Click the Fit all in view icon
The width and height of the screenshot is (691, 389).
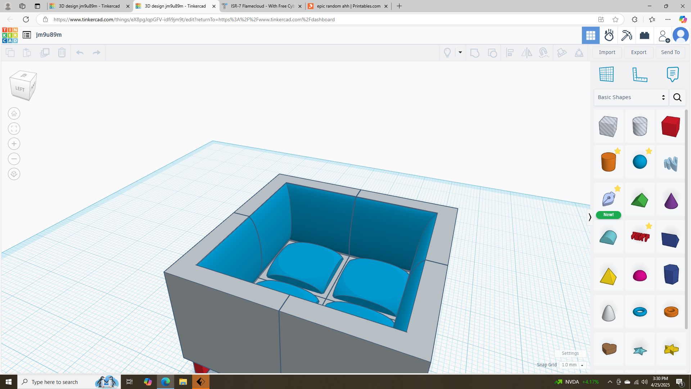coord(14,129)
